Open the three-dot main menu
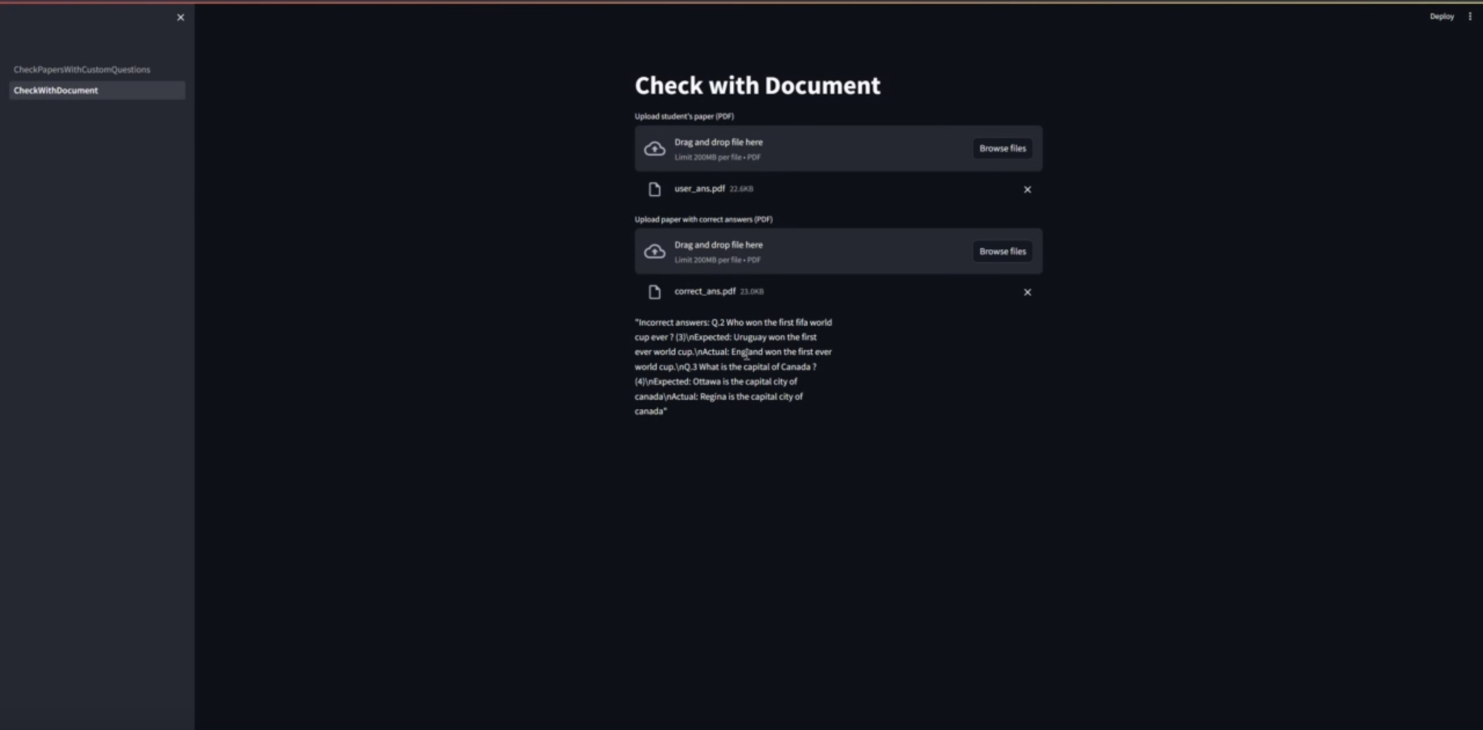The image size is (1483, 730). click(x=1470, y=16)
